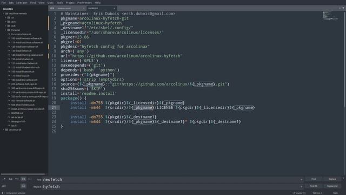Collapse the Personal folder in sidebar
The image size is (346, 195).
click(6, 30)
